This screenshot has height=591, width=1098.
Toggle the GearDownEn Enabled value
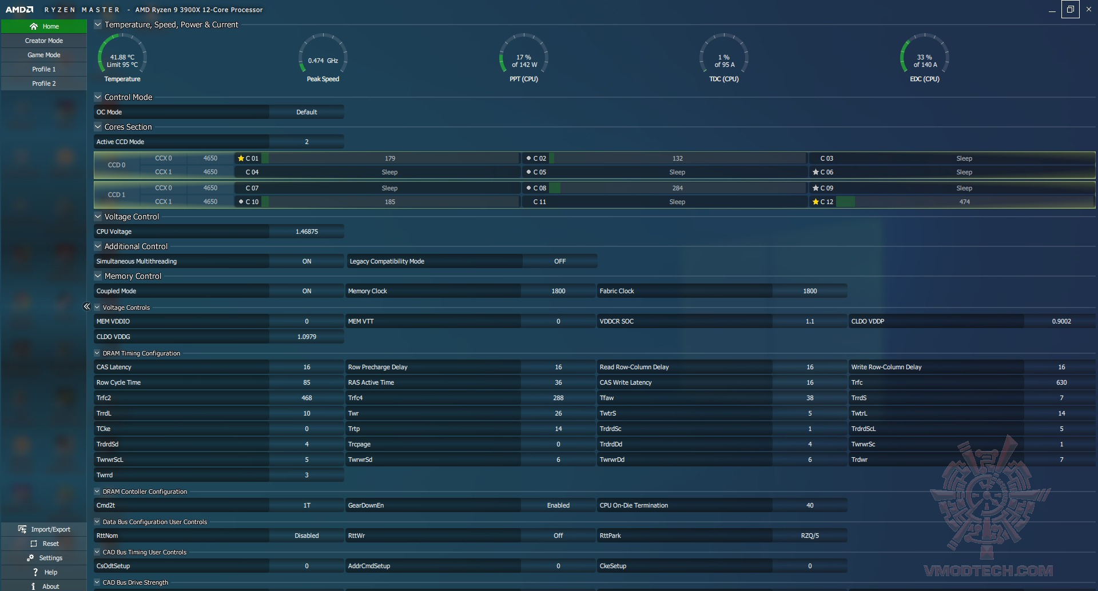(x=558, y=505)
